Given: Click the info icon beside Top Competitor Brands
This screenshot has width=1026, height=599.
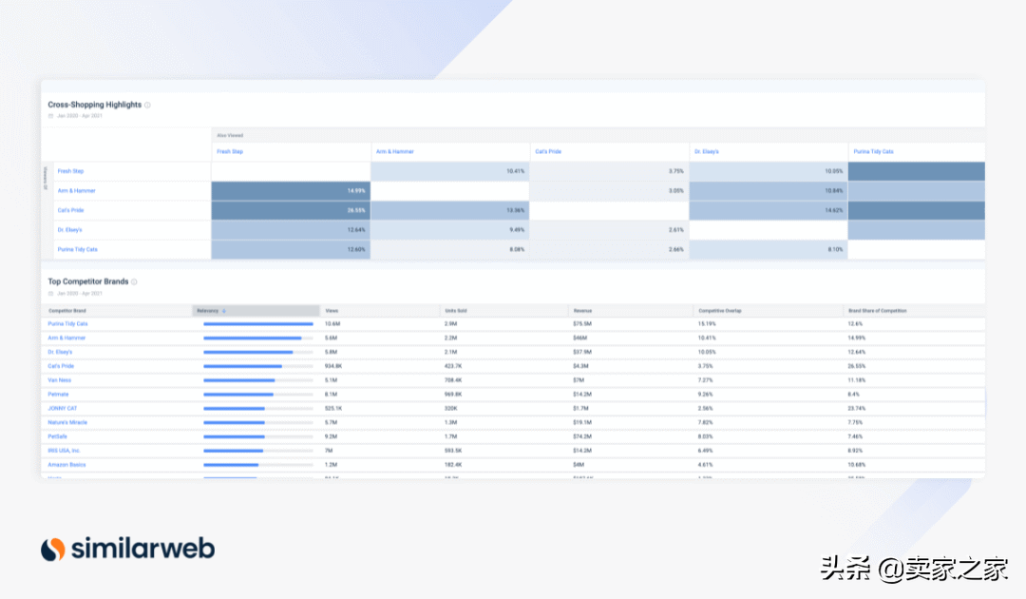Looking at the screenshot, I should click(x=134, y=282).
